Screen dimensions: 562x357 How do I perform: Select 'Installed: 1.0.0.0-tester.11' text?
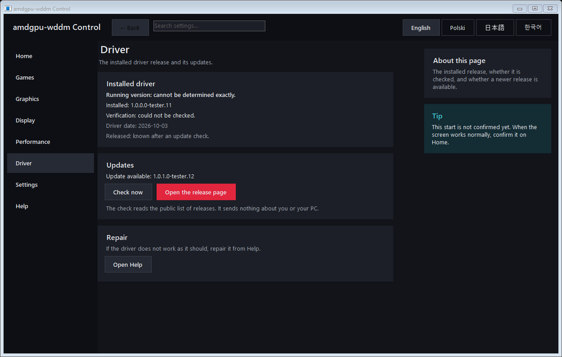[x=139, y=106]
